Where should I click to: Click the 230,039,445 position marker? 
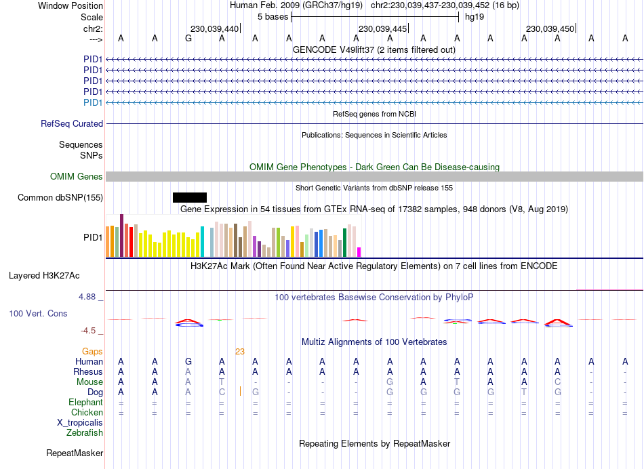pos(382,28)
